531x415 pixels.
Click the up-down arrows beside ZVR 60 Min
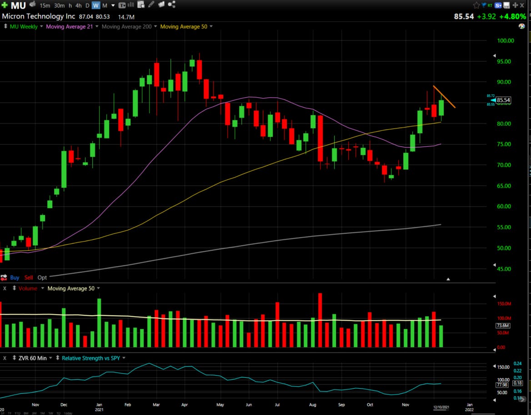point(14,358)
